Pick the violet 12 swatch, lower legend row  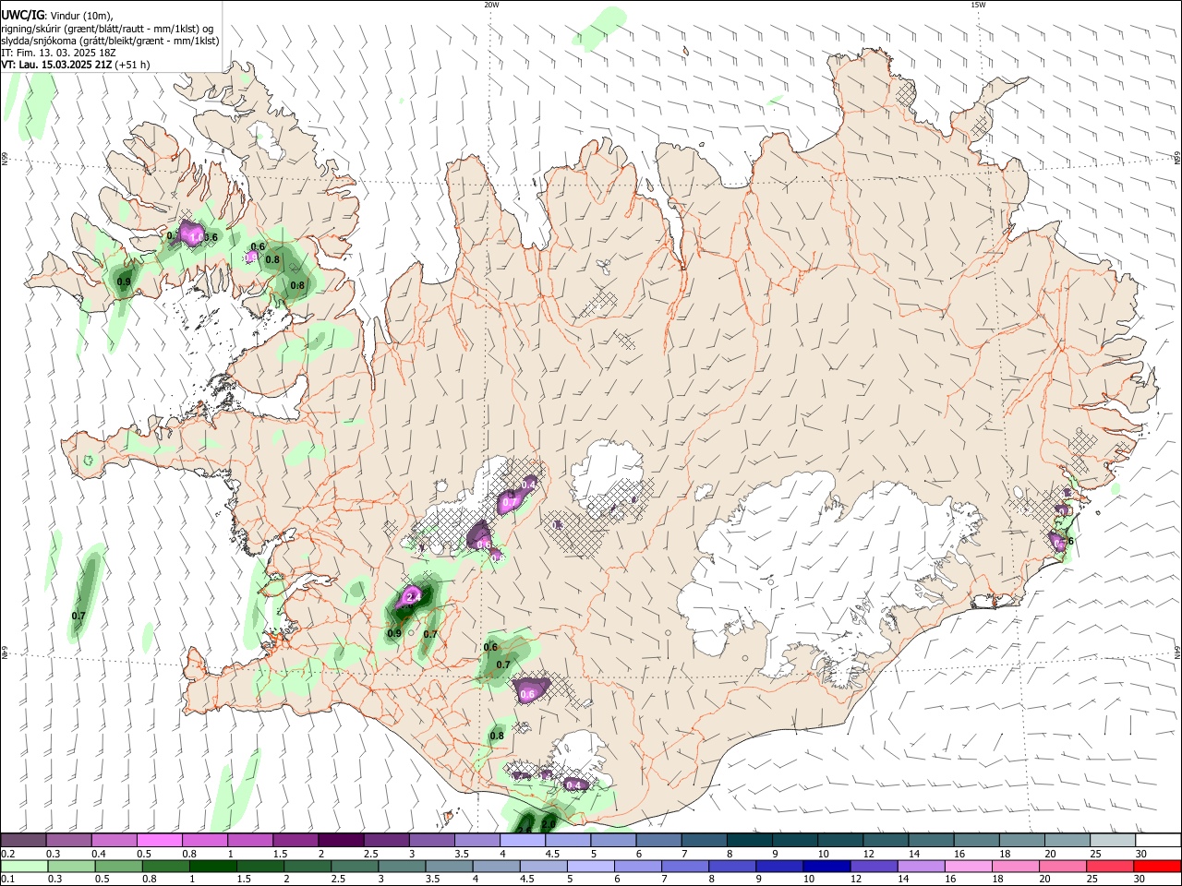point(874,866)
